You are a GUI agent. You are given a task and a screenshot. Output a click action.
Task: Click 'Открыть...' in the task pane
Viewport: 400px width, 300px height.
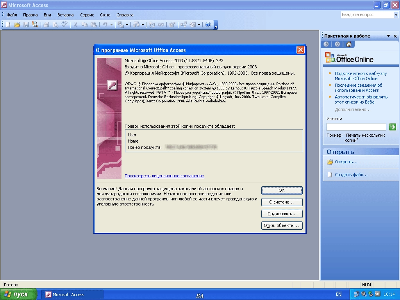(x=346, y=162)
